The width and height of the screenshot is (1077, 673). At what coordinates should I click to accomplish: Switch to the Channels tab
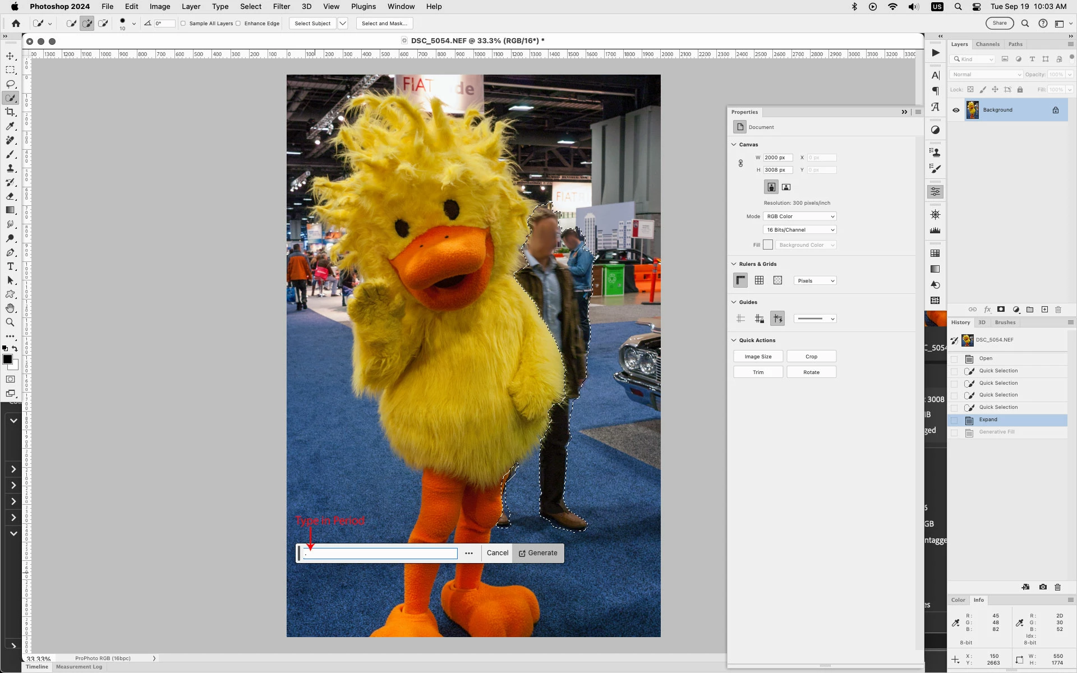(987, 44)
